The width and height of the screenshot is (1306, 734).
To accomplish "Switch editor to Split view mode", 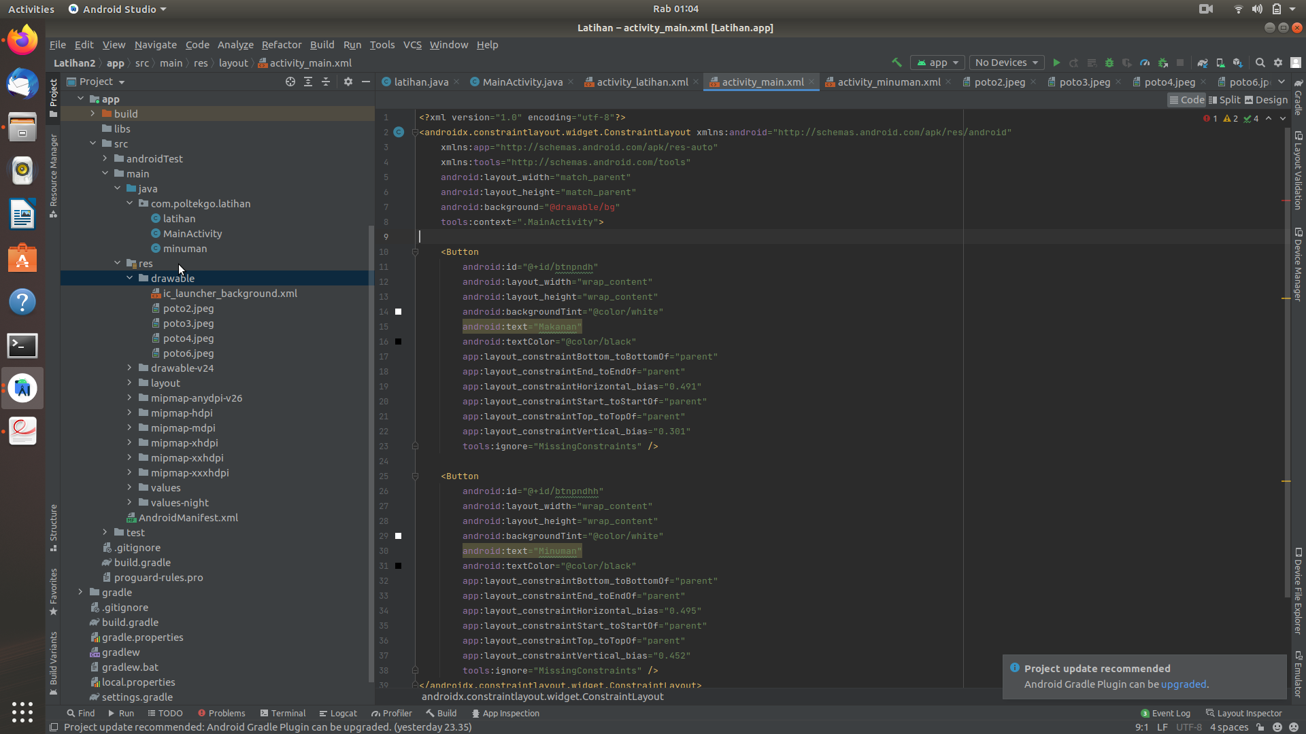I will (x=1224, y=100).
